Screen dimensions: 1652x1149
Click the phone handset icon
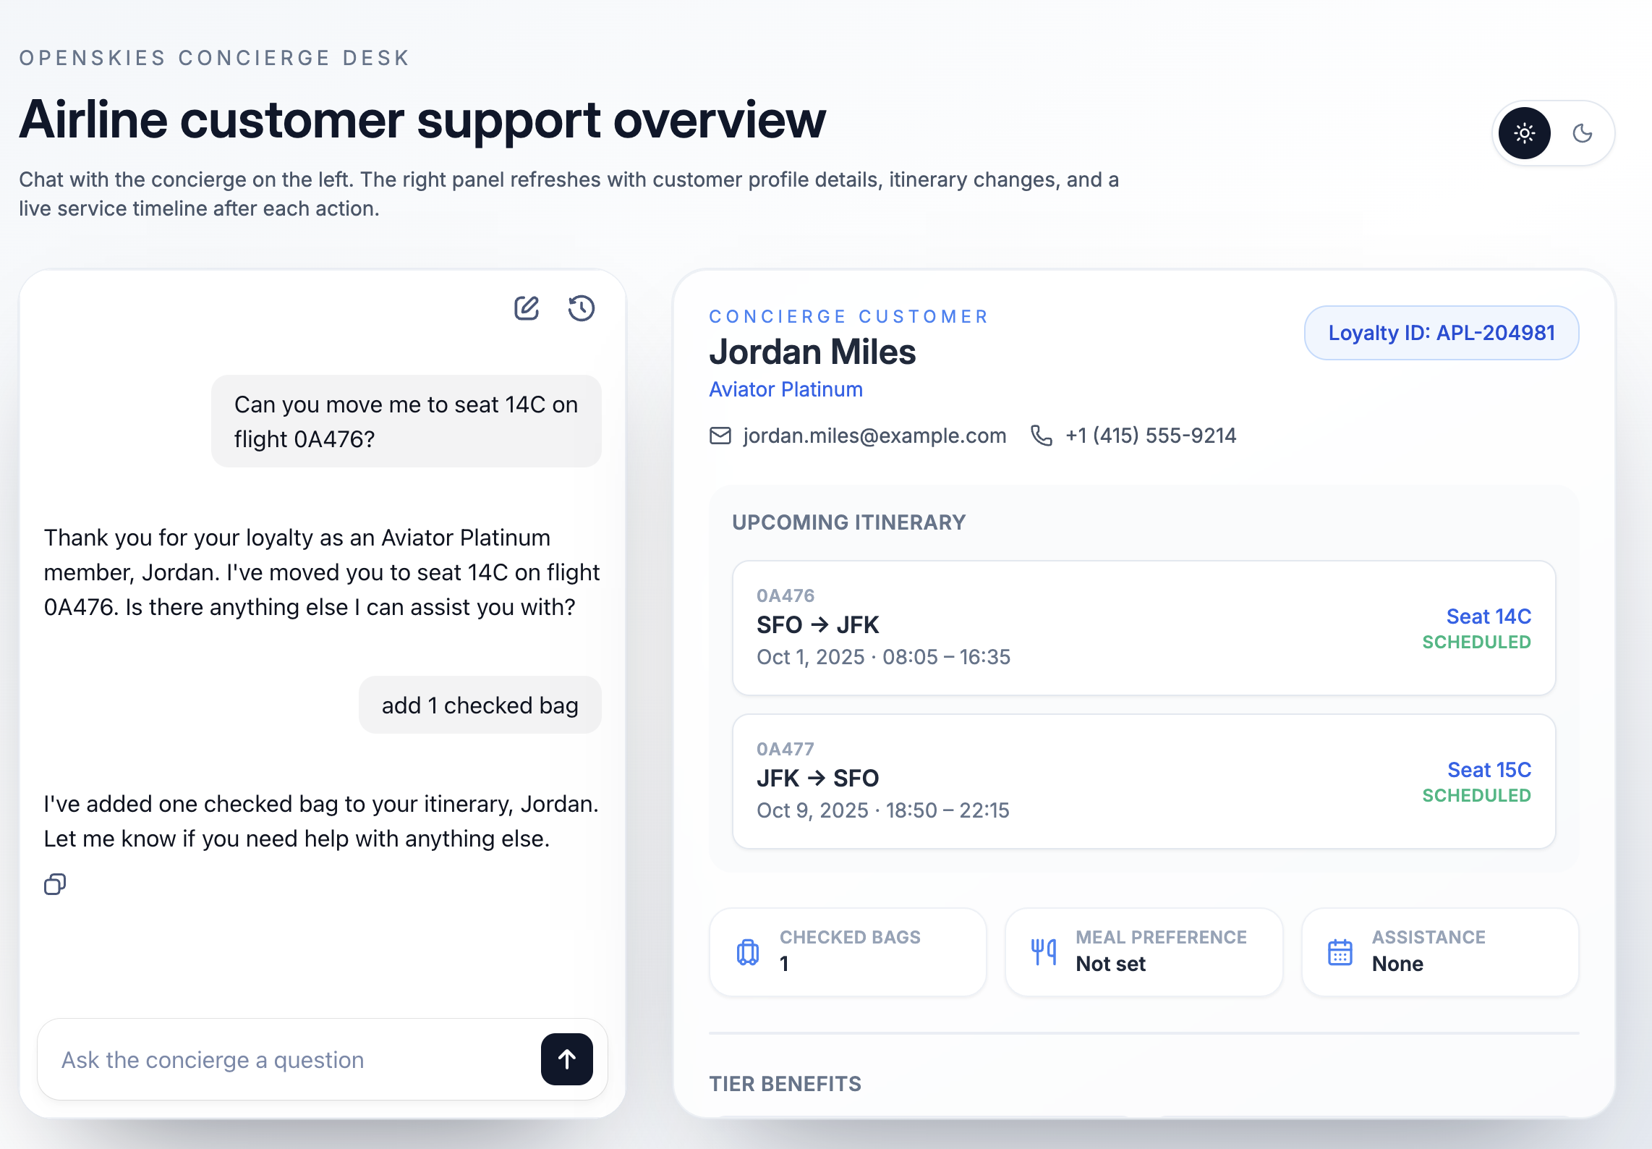pyautogui.click(x=1042, y=436)
